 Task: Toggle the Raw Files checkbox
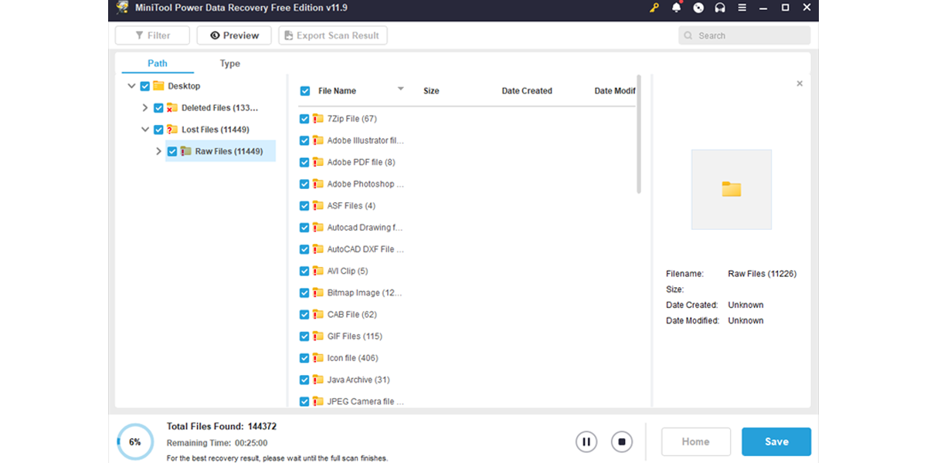171,151
